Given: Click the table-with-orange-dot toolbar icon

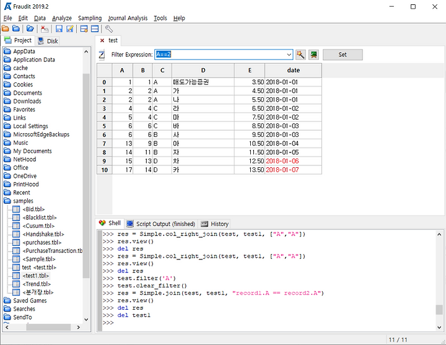Looking at the screenshot, I should point(84,28).
